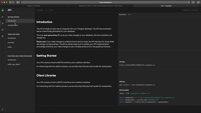201x113 pixels.
Task: Click the API title in the sidebar header
Action: (9, 10)
